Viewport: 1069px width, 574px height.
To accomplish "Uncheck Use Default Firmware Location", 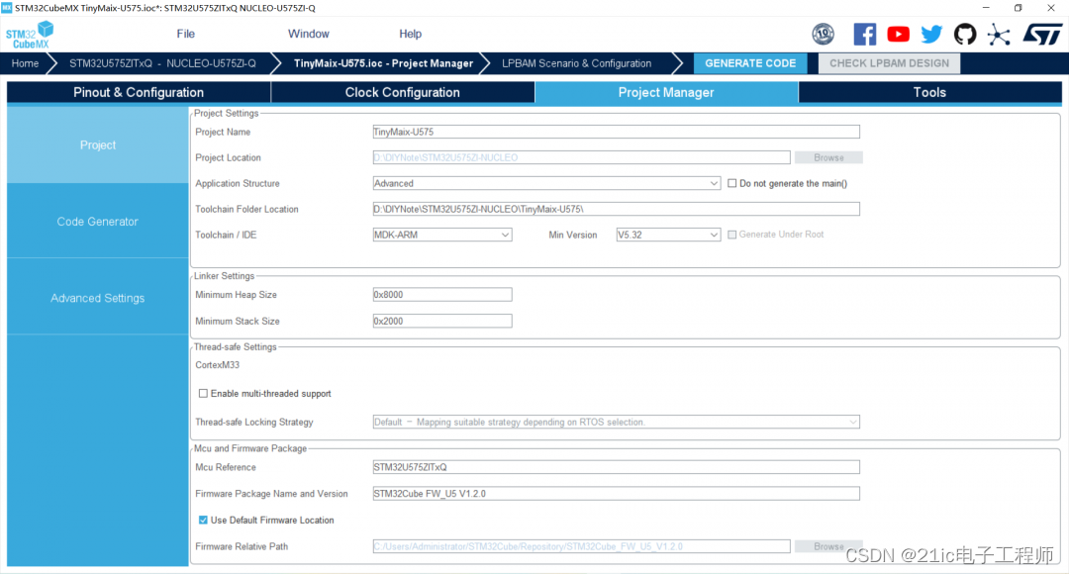I will coord(203,521).
